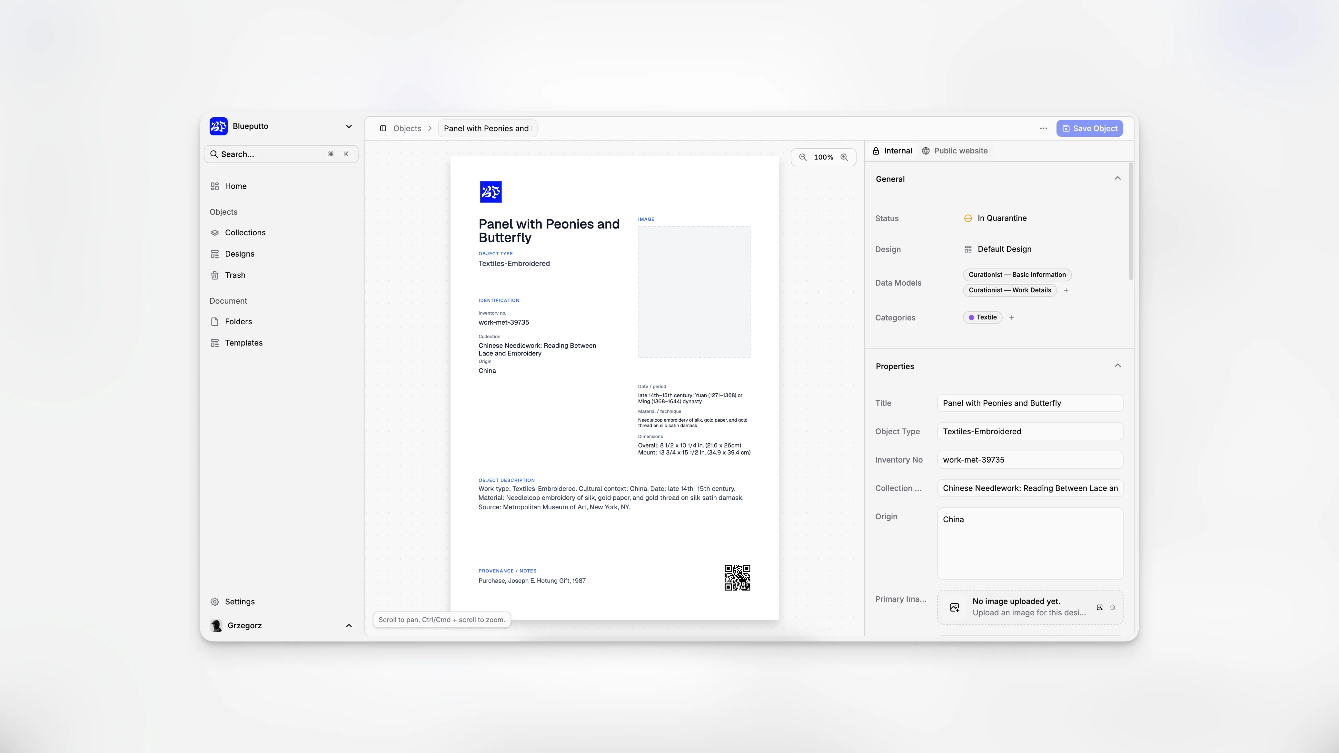
Task: Click the 100% zoom level value
Action: (x=823, y=157)
